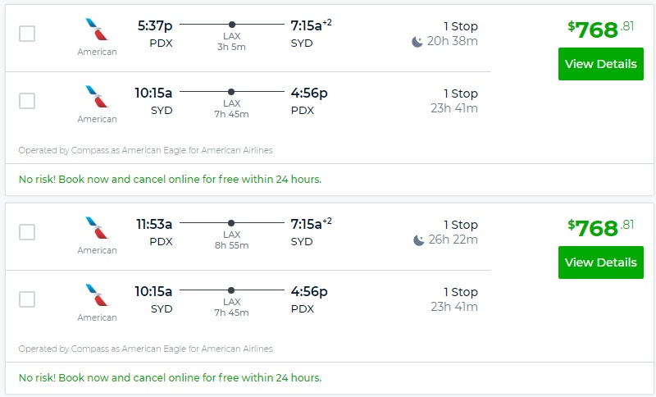
Task: Click the American logo of return flight under 5:37p itinerary
Action: point(97,97)
